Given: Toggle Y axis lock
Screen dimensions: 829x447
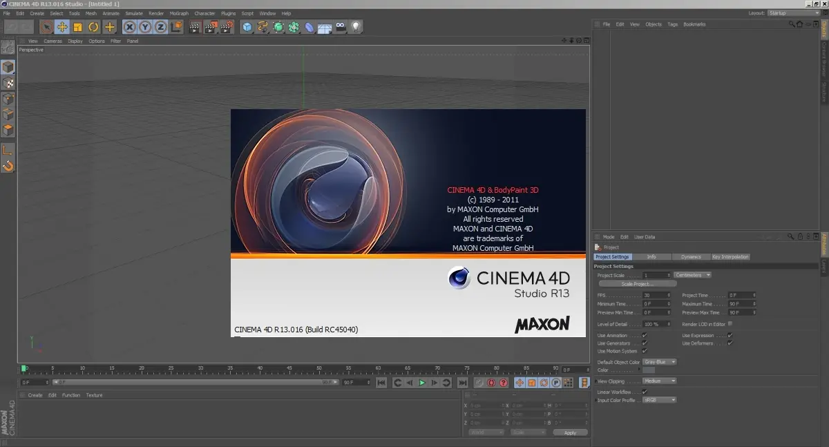Looking at the screenshot, I should coord(146,27).
